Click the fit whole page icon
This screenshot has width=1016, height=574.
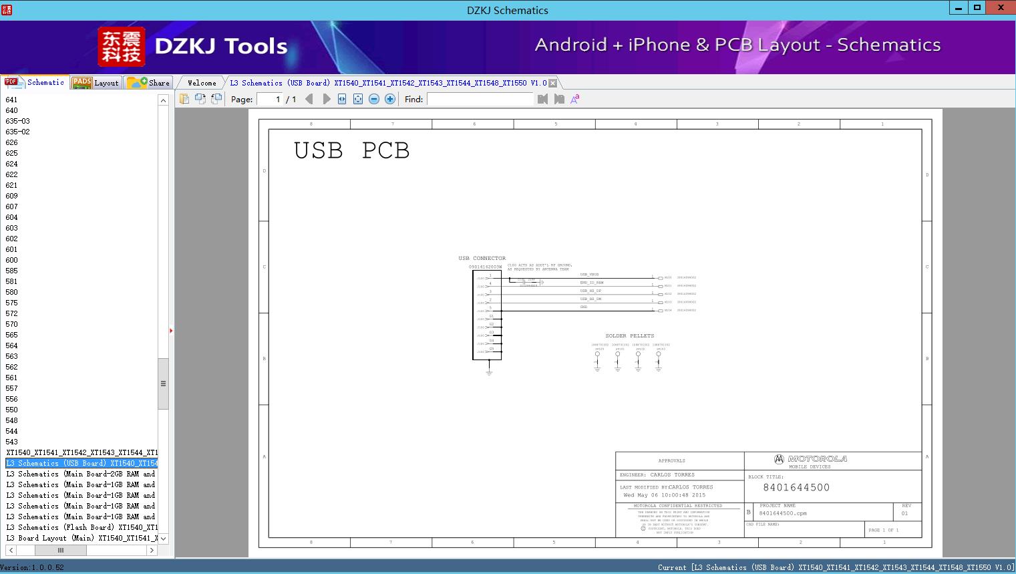pyautogui.click(x=357, y=98)
